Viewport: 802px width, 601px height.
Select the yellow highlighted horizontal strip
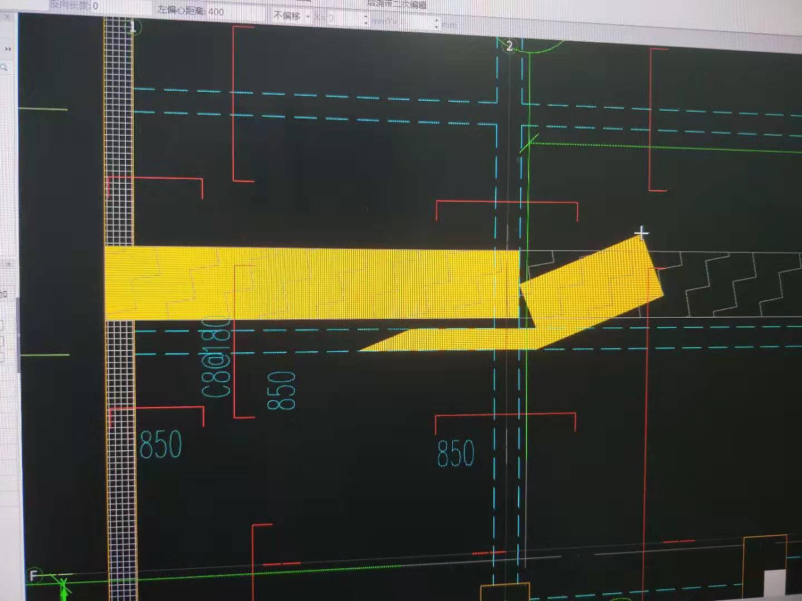(312, 284)
